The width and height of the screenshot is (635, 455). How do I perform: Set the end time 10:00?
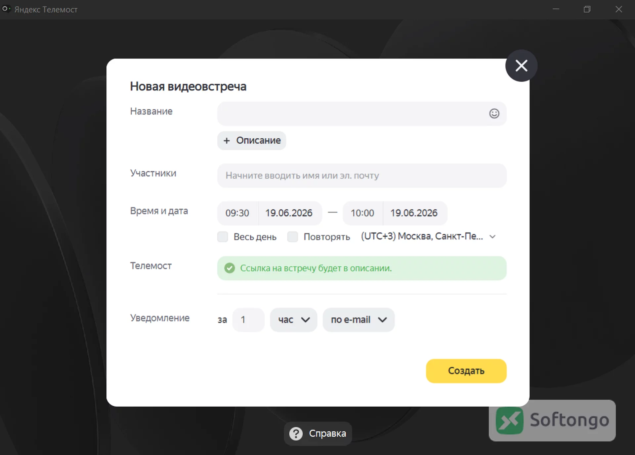coord(362,213)
